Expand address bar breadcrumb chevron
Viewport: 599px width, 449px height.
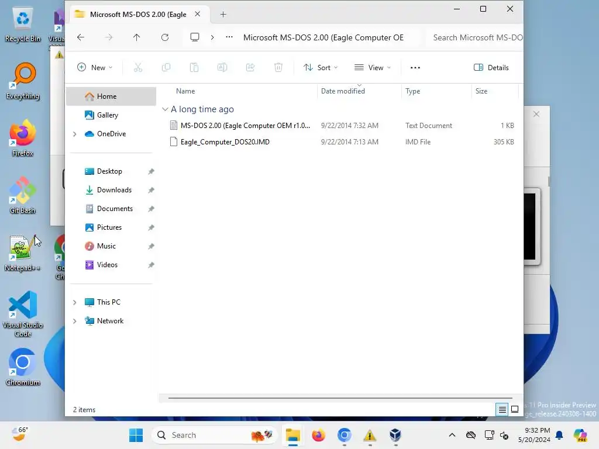(x=212, y=37)
